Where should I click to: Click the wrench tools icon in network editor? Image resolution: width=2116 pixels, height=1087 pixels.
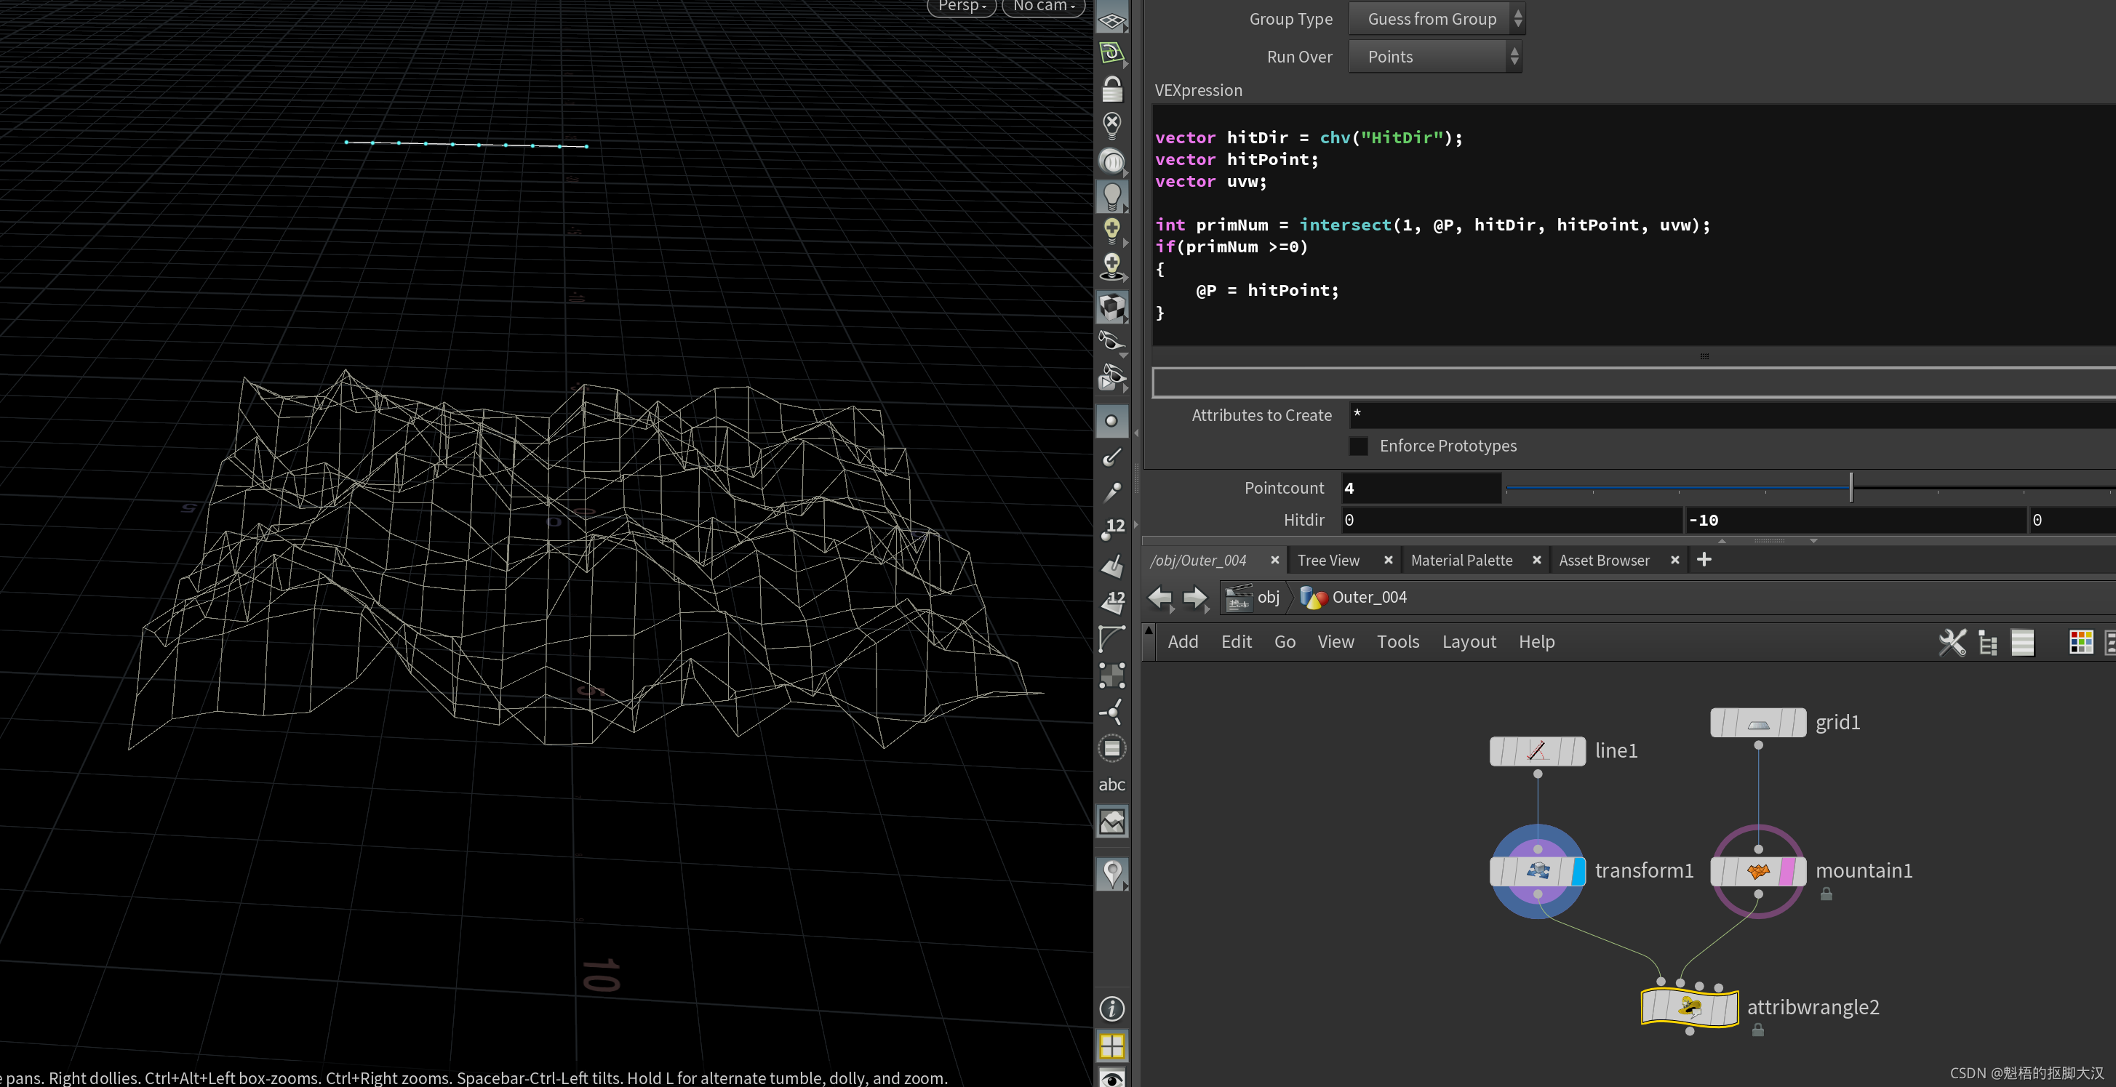tap(1952, 642)
